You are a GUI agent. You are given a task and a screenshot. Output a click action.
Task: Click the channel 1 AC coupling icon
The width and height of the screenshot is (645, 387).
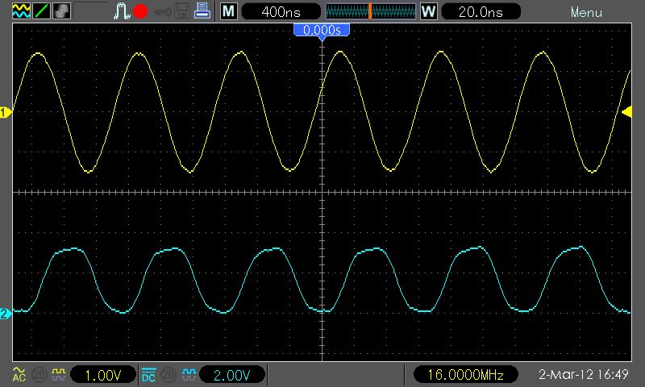click(19, 374)
